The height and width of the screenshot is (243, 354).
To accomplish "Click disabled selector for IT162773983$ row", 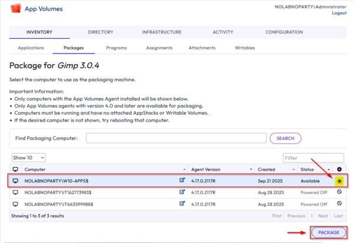I will (339, 192).
